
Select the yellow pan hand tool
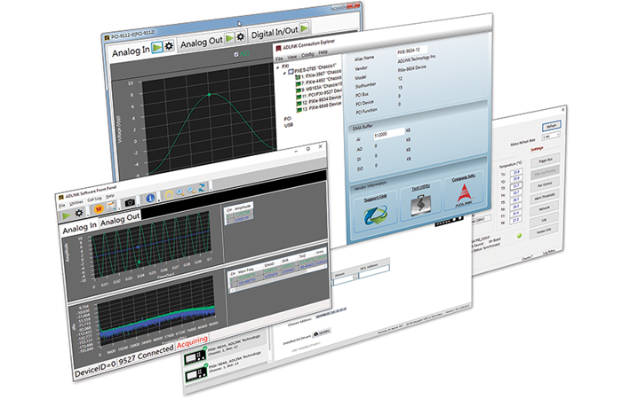click(169, 194)
